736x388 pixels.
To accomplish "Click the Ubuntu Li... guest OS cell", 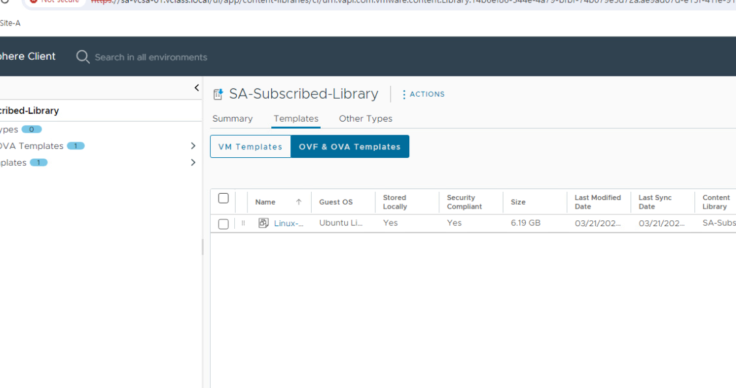I will [341, 223].
